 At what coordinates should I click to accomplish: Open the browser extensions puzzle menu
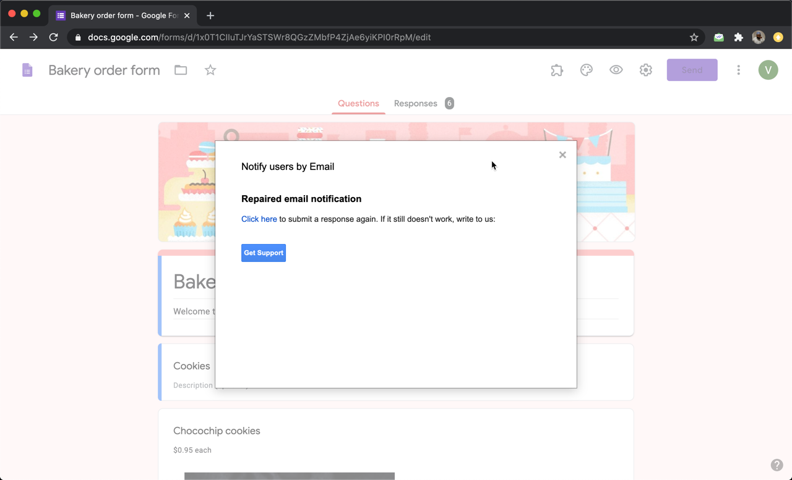coord(738,37)
